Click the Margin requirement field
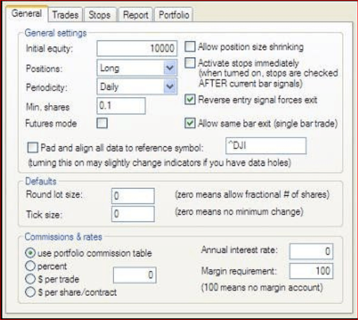This screenshot has width=358, height=320. click(x=311, y=271)
